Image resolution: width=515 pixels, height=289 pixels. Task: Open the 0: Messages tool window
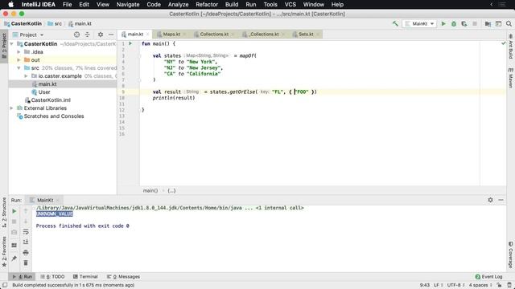click(x=123, y=276)
